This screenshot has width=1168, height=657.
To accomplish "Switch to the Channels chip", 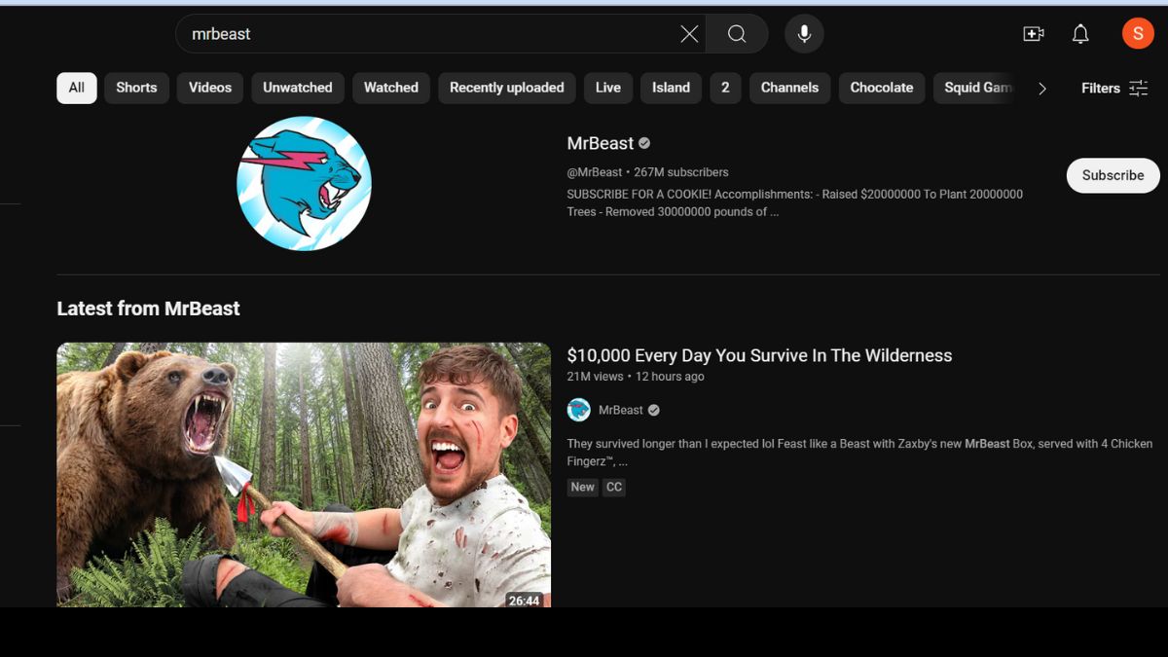I will pyautogui.click(x=789, y=88).
